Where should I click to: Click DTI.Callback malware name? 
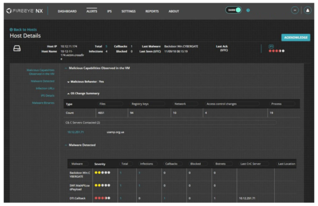[x=77, y=198]
